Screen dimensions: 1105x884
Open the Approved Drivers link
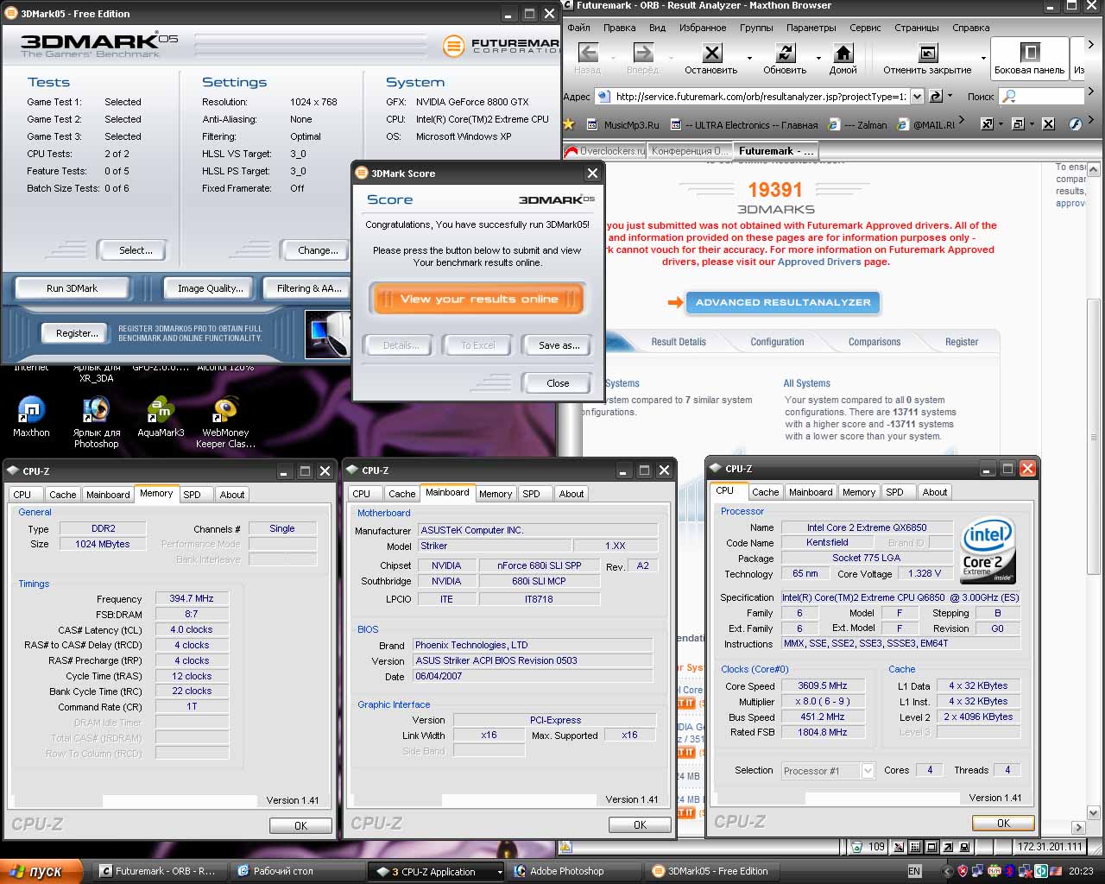[x=819, y=262]
